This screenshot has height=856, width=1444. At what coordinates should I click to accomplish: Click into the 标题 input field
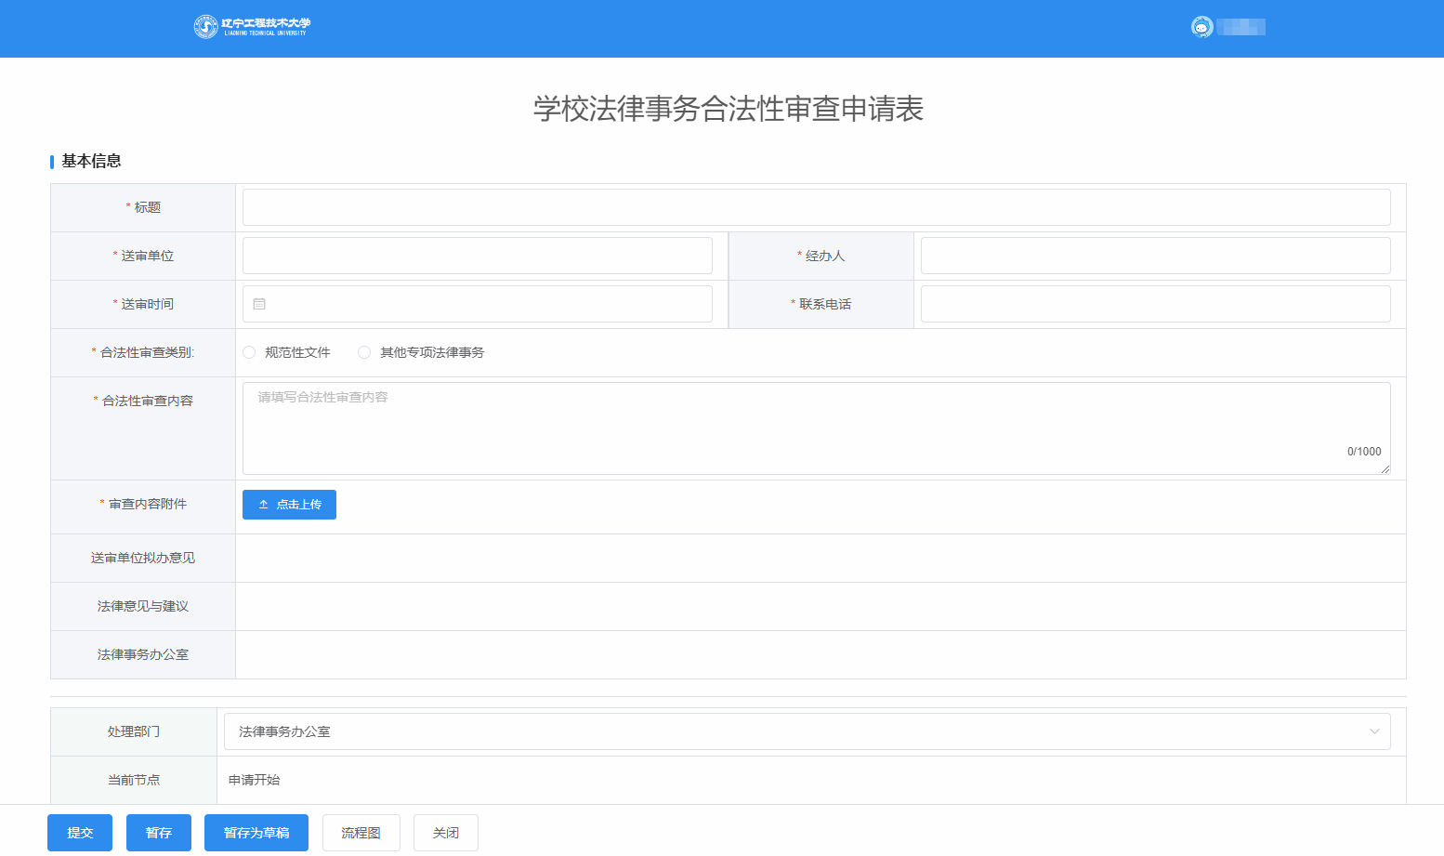click(816, 207)
